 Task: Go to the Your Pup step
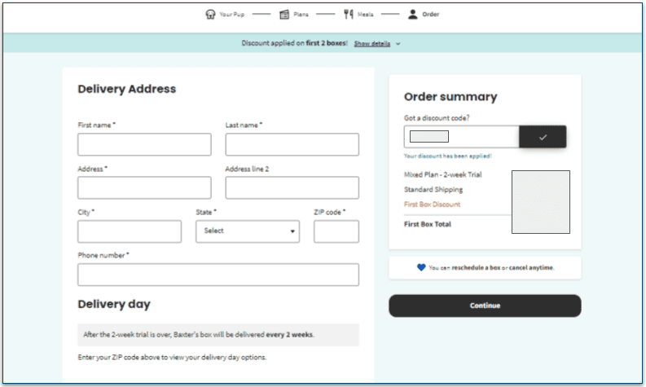(225, 15)
